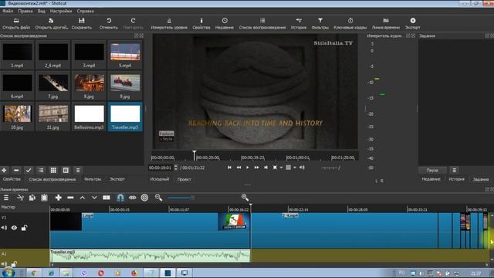Open the Windows Start button
Screen dimensions: 494x278
point(8,273)
